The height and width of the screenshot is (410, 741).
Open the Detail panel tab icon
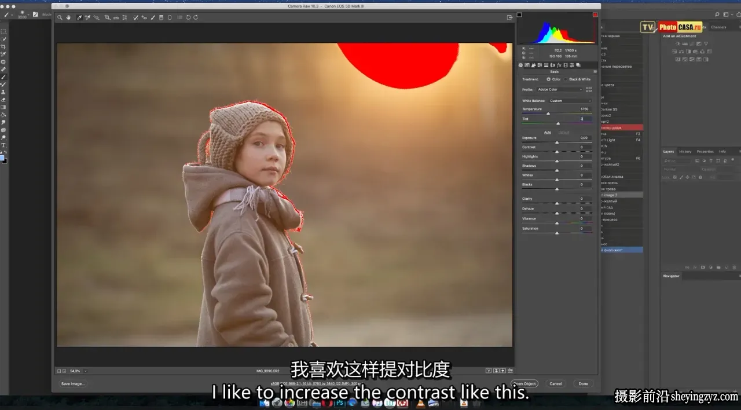click(x=534, y=65)
